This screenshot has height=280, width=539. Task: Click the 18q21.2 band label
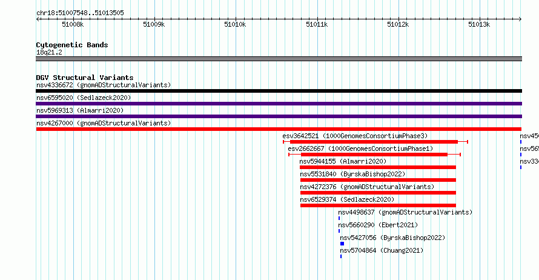[x=49, y=52]
